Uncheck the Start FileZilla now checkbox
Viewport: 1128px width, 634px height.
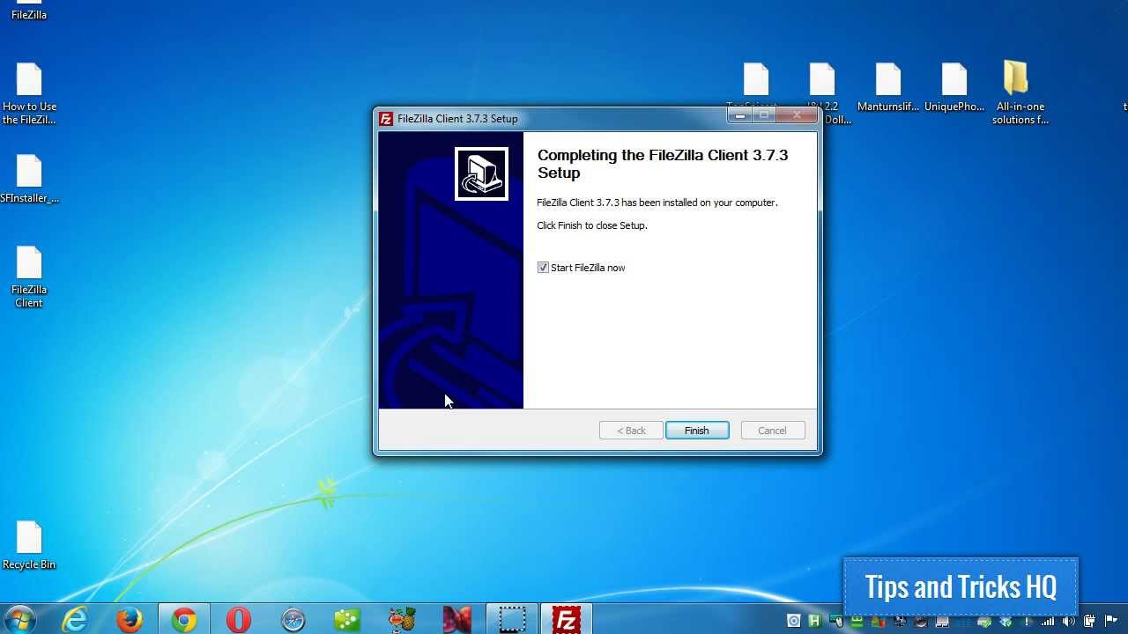click(543, 268)
